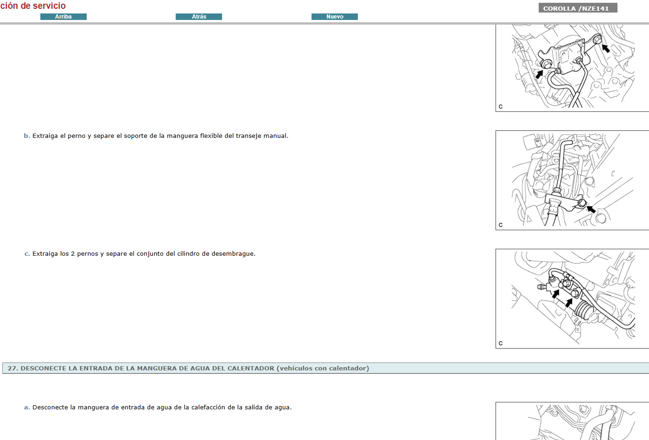649x440 pixels.
Task: Click step c text about cilindro de desembrague
Action: tap(144, 254)
